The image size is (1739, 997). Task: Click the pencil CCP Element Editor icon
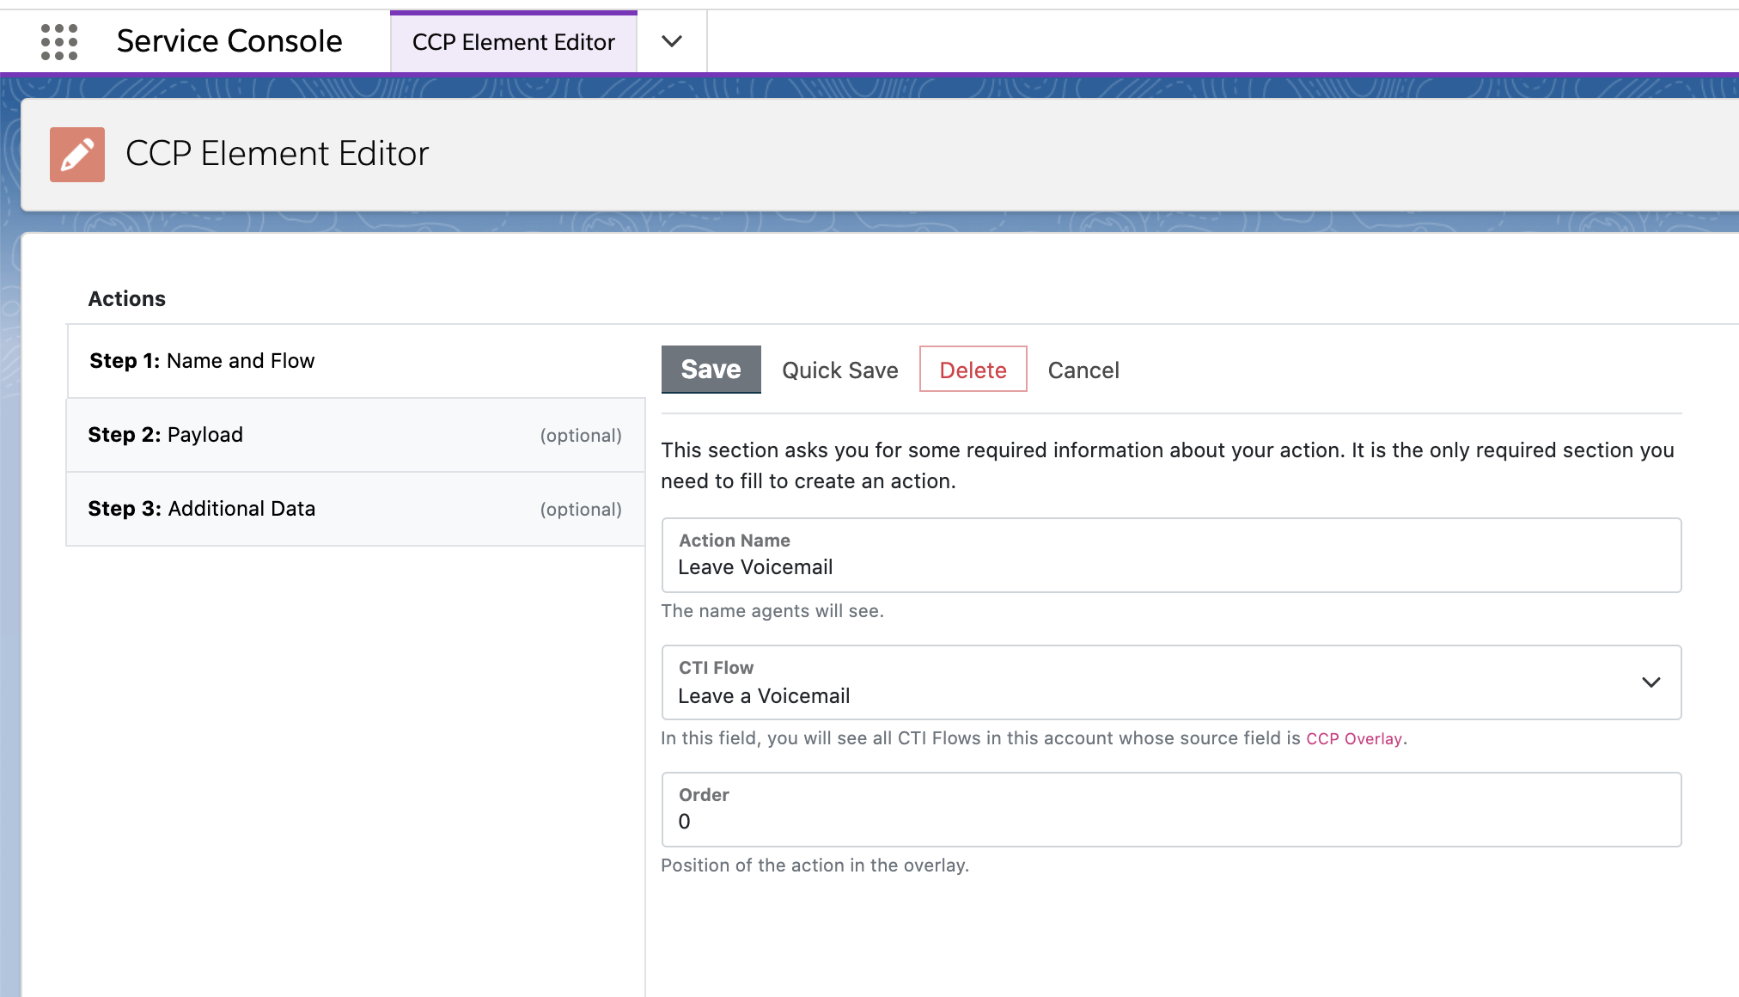click(x=77, y=155)
